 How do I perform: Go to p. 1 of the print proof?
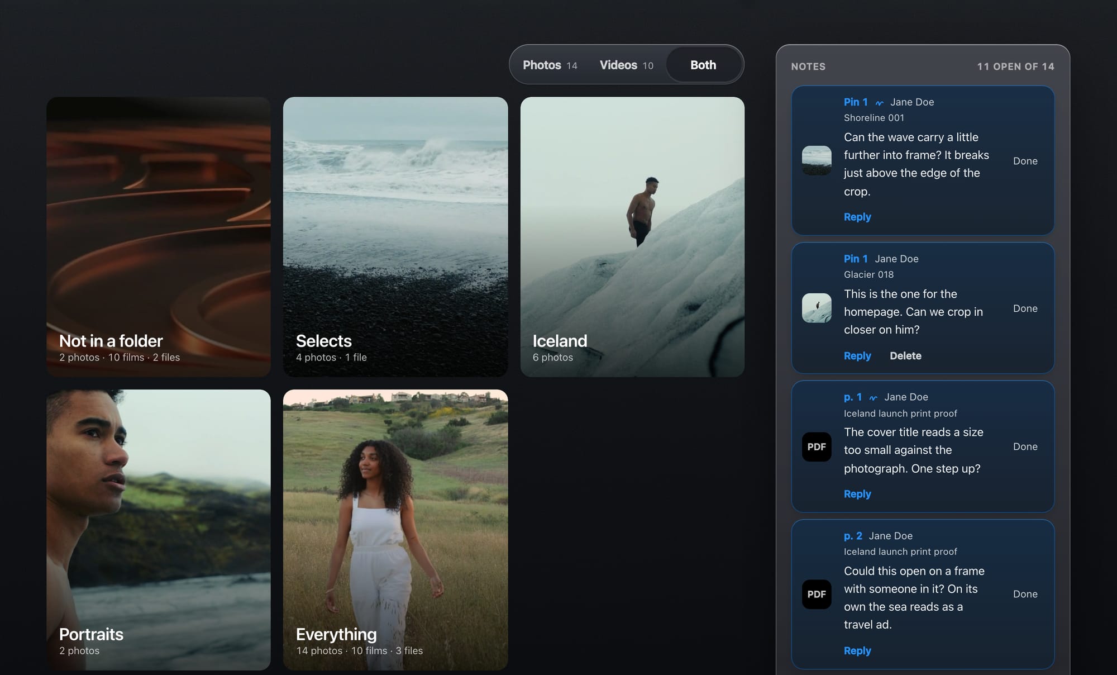[x=853, y=397]
